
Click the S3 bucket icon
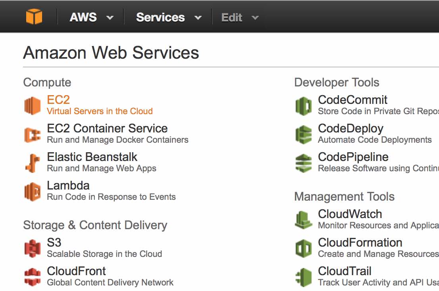33,249
